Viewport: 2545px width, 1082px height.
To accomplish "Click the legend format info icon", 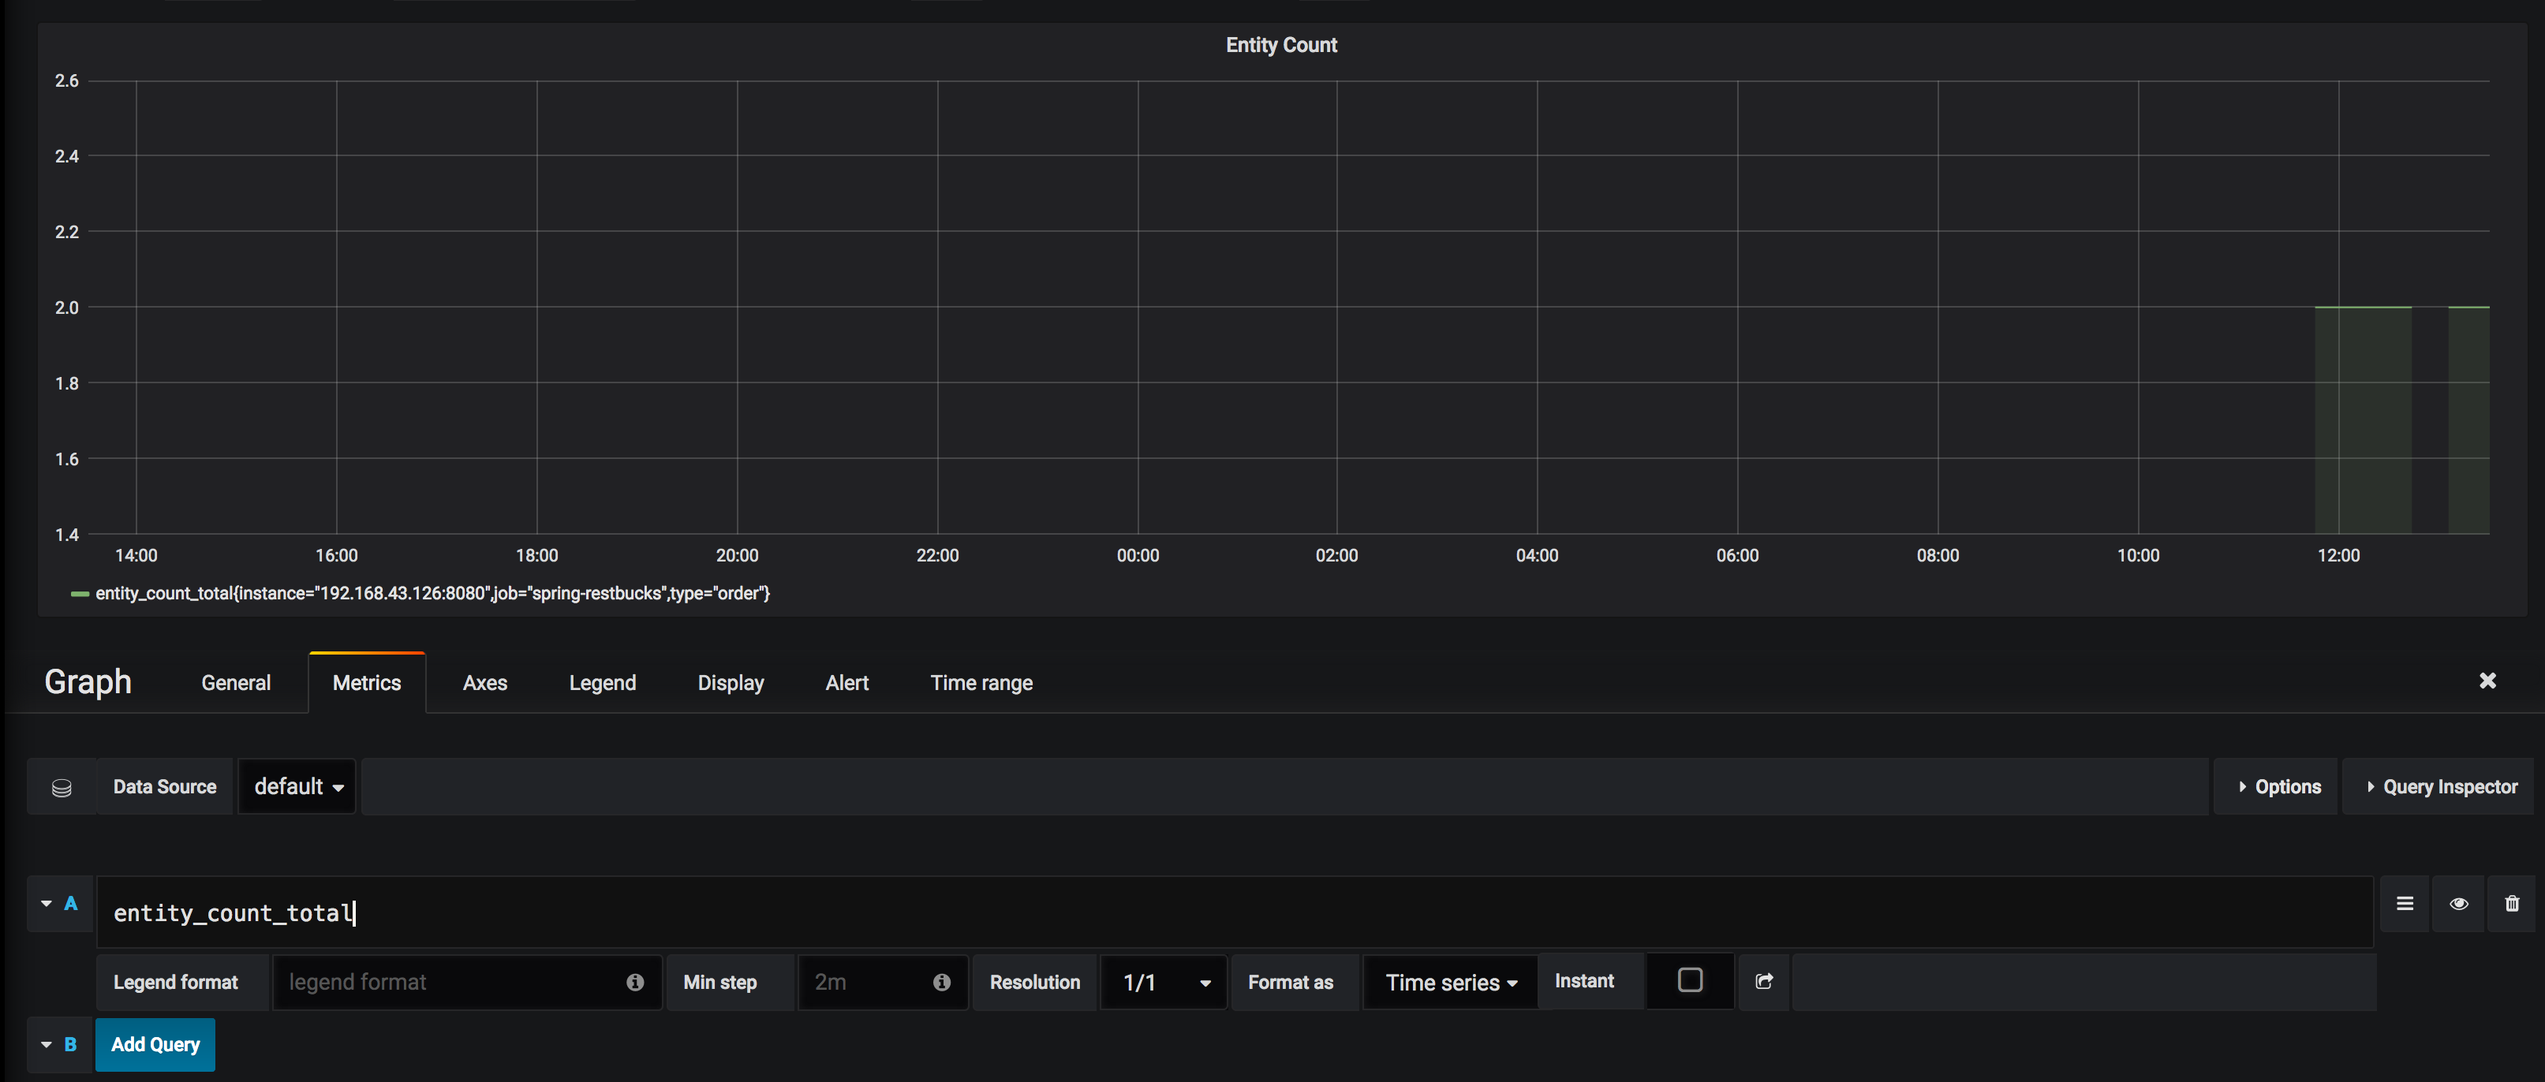I will click(x=633, y=983).
